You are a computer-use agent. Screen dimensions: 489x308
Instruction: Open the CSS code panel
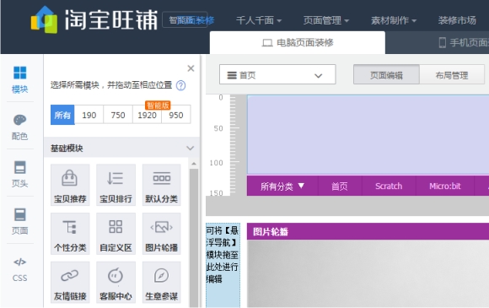pos(20,269)
